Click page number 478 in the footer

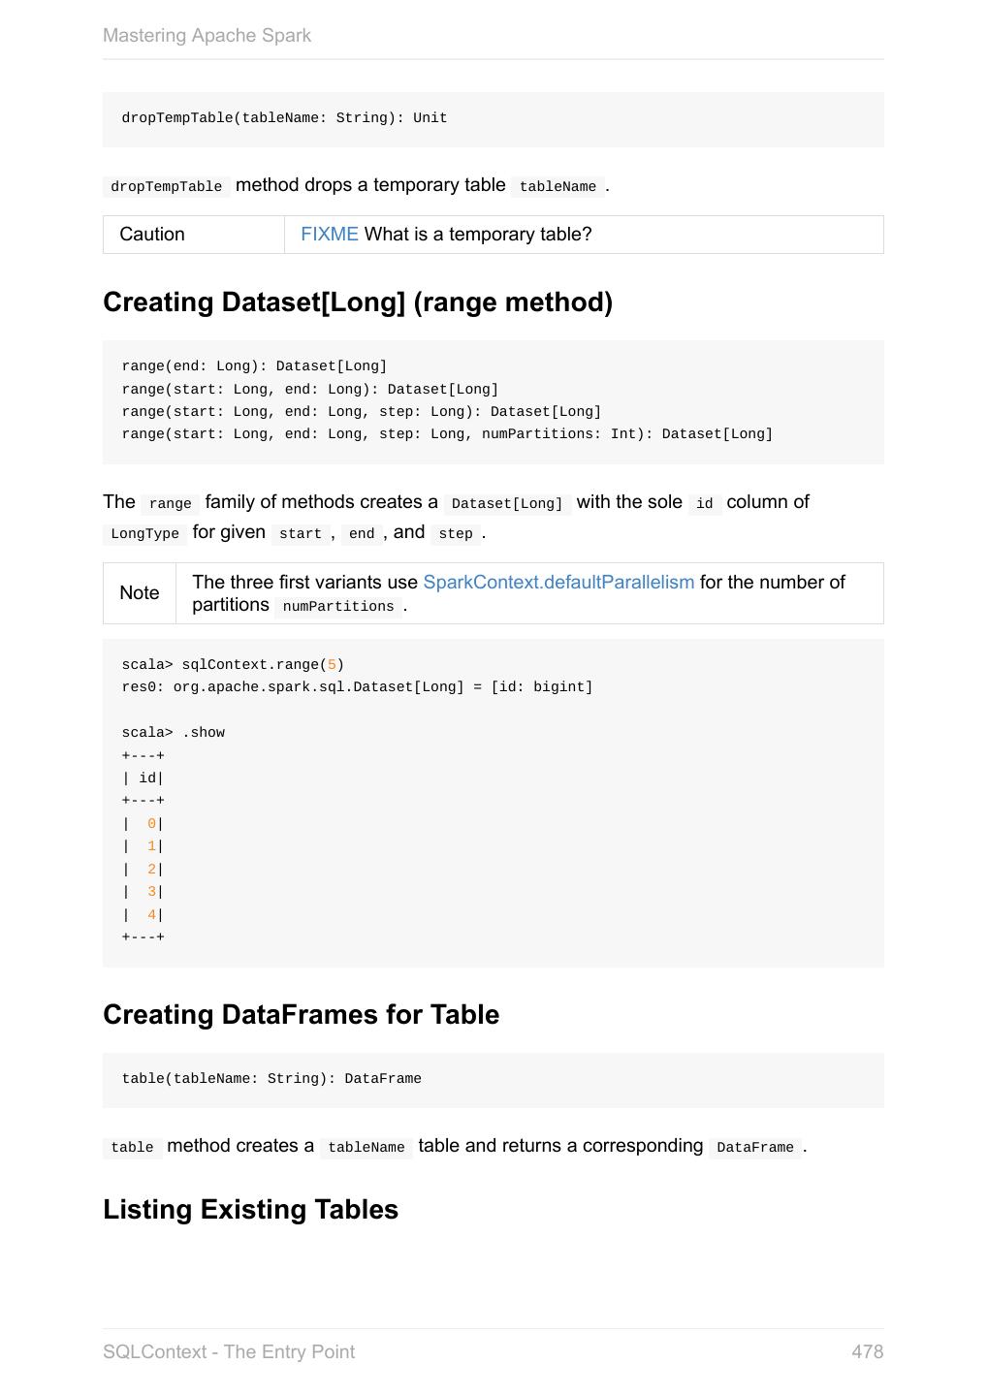(x=867, y=1352)
